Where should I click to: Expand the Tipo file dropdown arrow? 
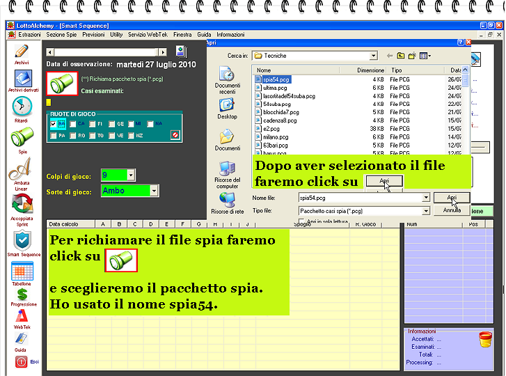pyautogui.click(x=426, y=211)
